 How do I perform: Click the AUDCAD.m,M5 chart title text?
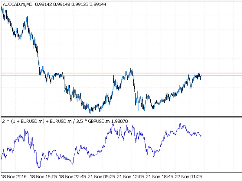click(x=18, y=5)
